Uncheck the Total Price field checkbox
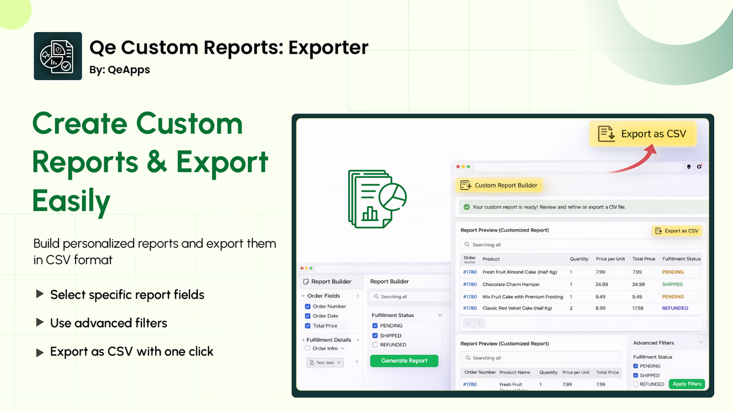 coord(308,326)
